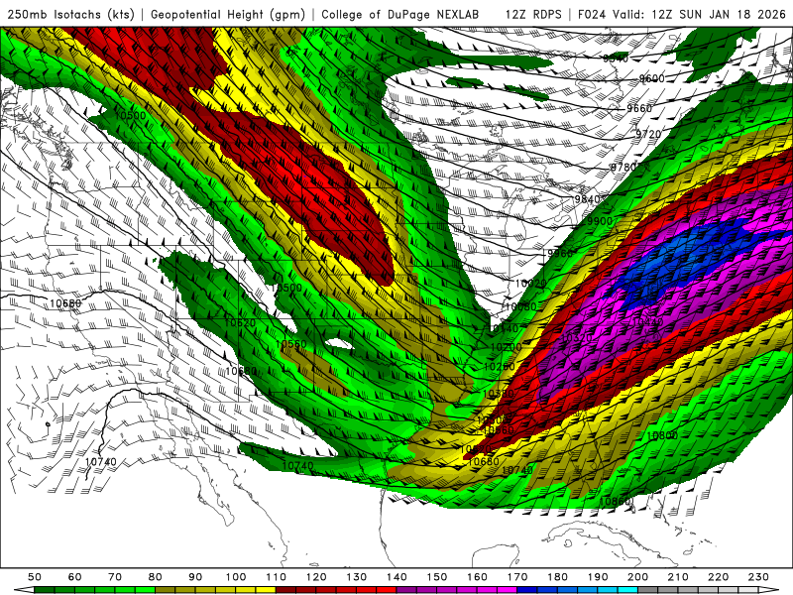Click the 150 knots legend label
The height and width of the screenshot is (595, 793).
point(437,577)
